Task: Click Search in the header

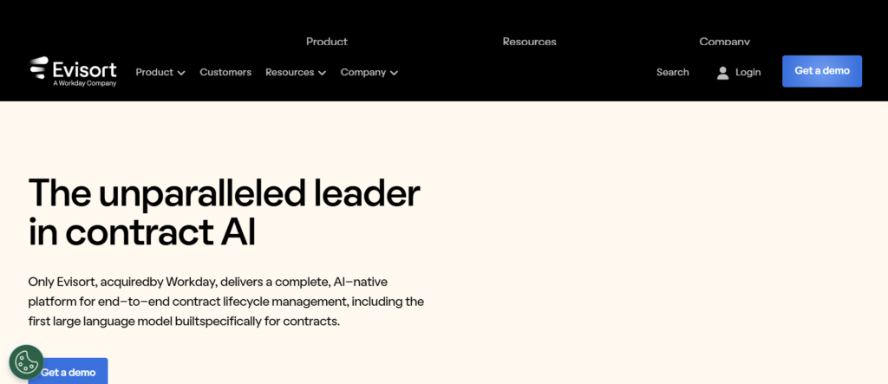Action: [x=672, y=72]
